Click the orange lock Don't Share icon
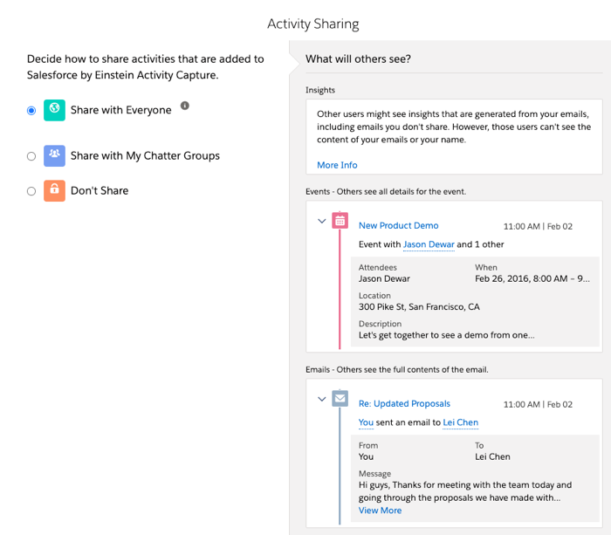The image size is (611, 535). click(x=54, y=190)
